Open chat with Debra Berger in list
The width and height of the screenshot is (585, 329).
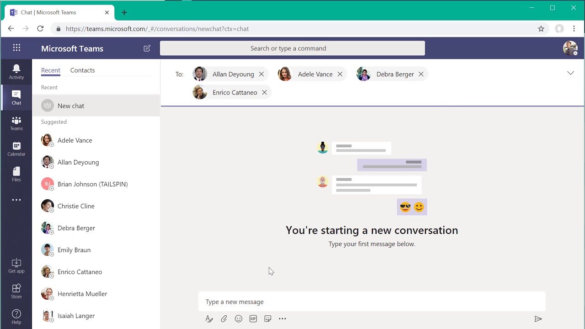click(96, 228)
